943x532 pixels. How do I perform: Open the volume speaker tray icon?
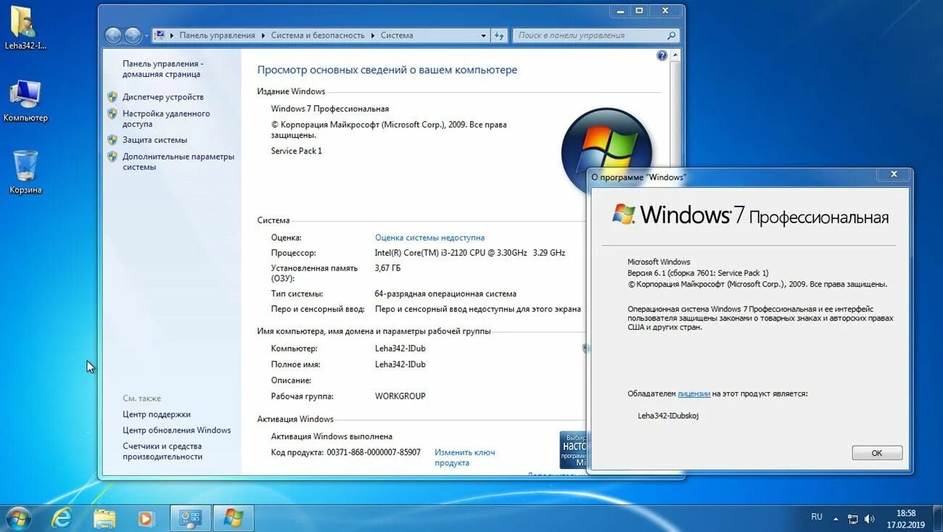click(x=868, y=519)
